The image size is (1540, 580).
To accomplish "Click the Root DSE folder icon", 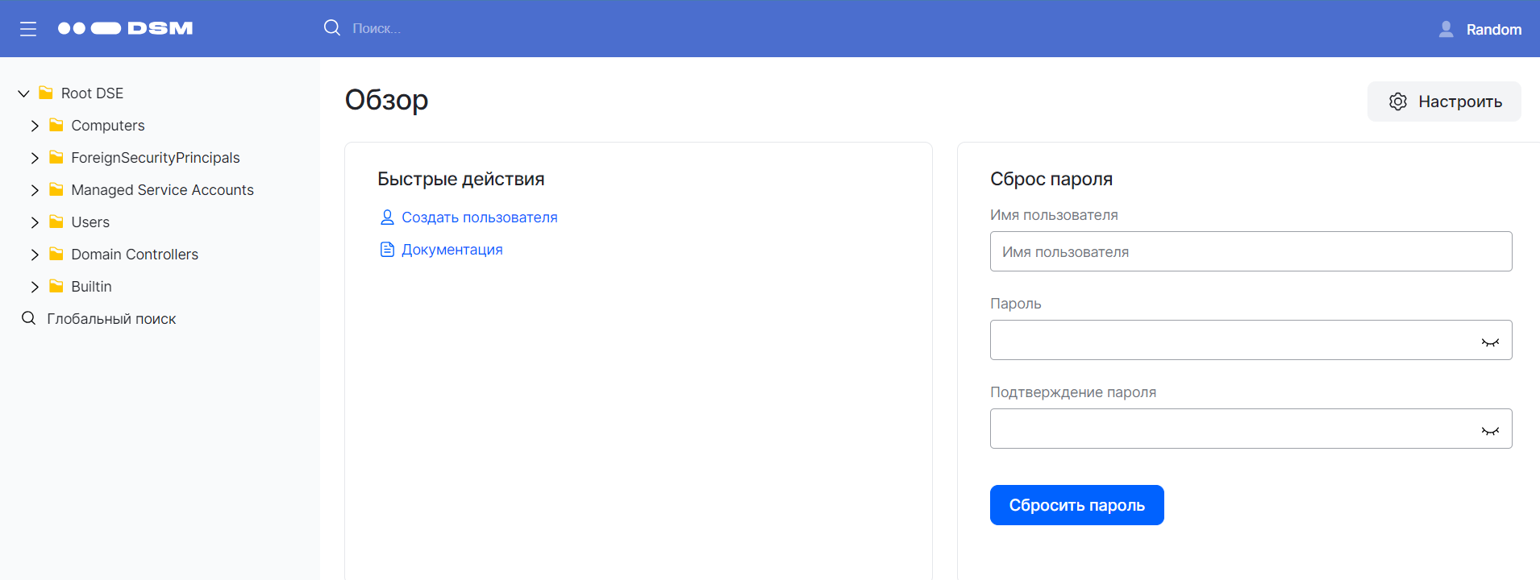I will tap(46, 93).
